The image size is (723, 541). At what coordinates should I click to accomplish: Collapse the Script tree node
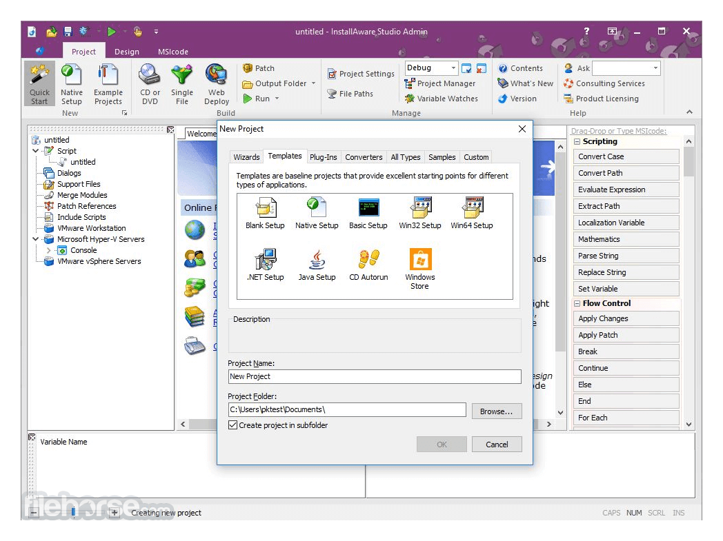(x=35, y=150)
